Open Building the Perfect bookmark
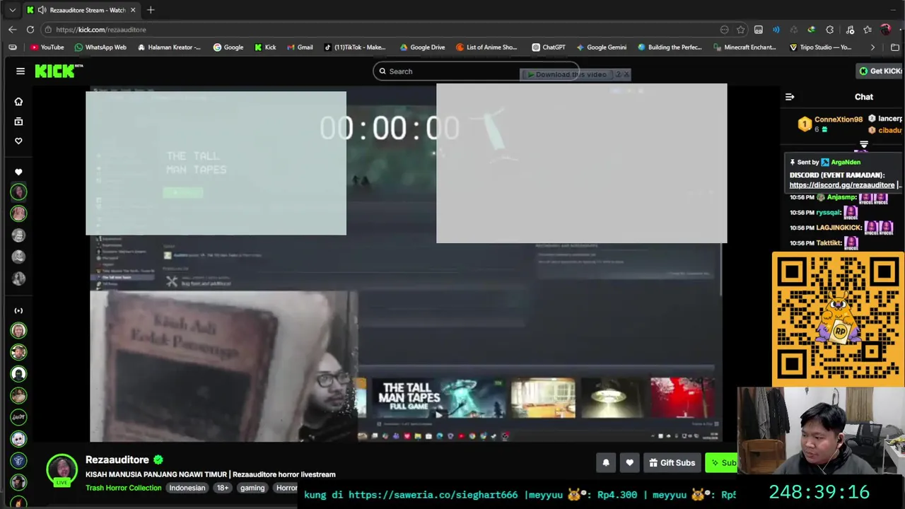Screen dimensions: 905x509 [670, 47]
